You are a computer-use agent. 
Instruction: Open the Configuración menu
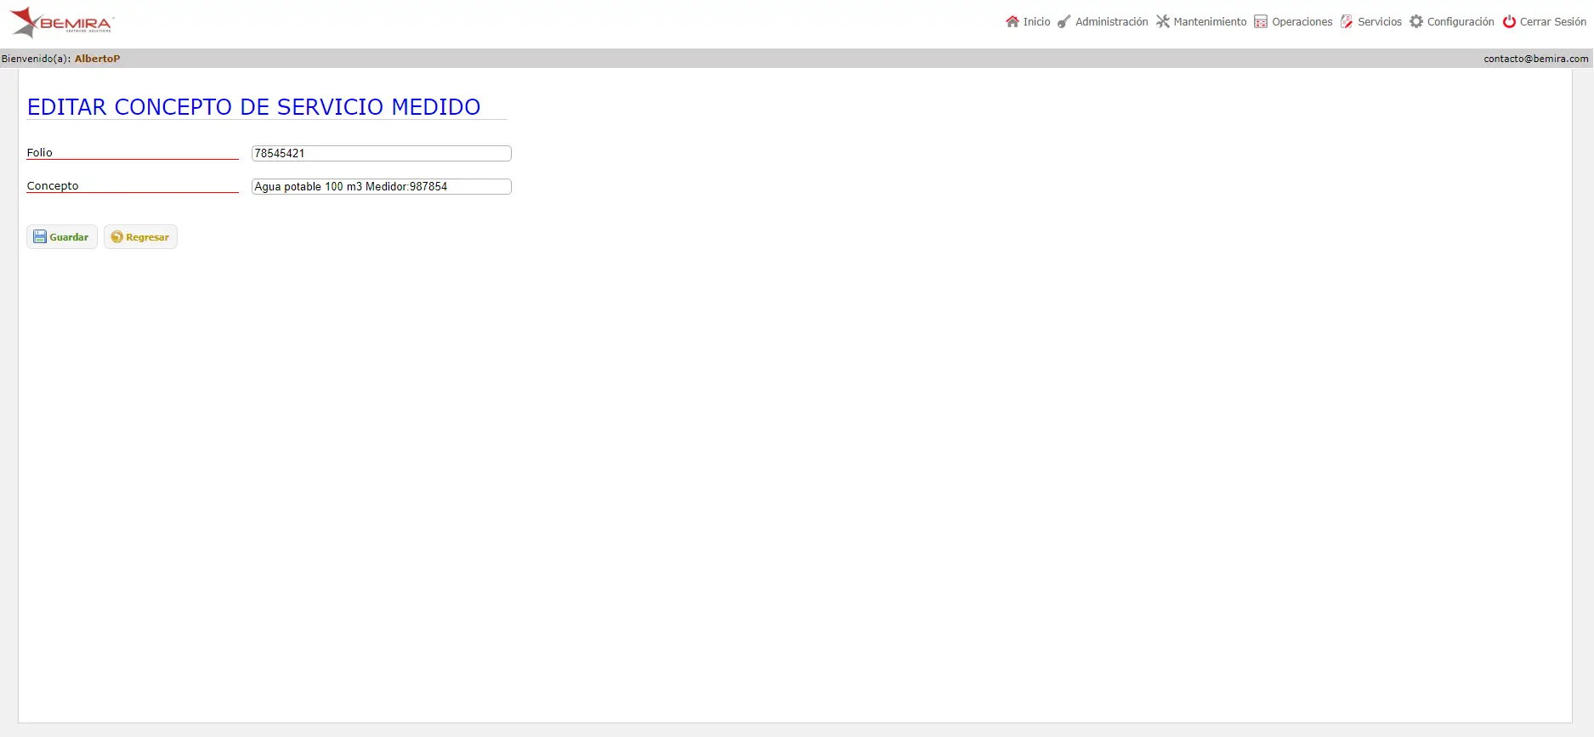click(x=1452, y=22)
